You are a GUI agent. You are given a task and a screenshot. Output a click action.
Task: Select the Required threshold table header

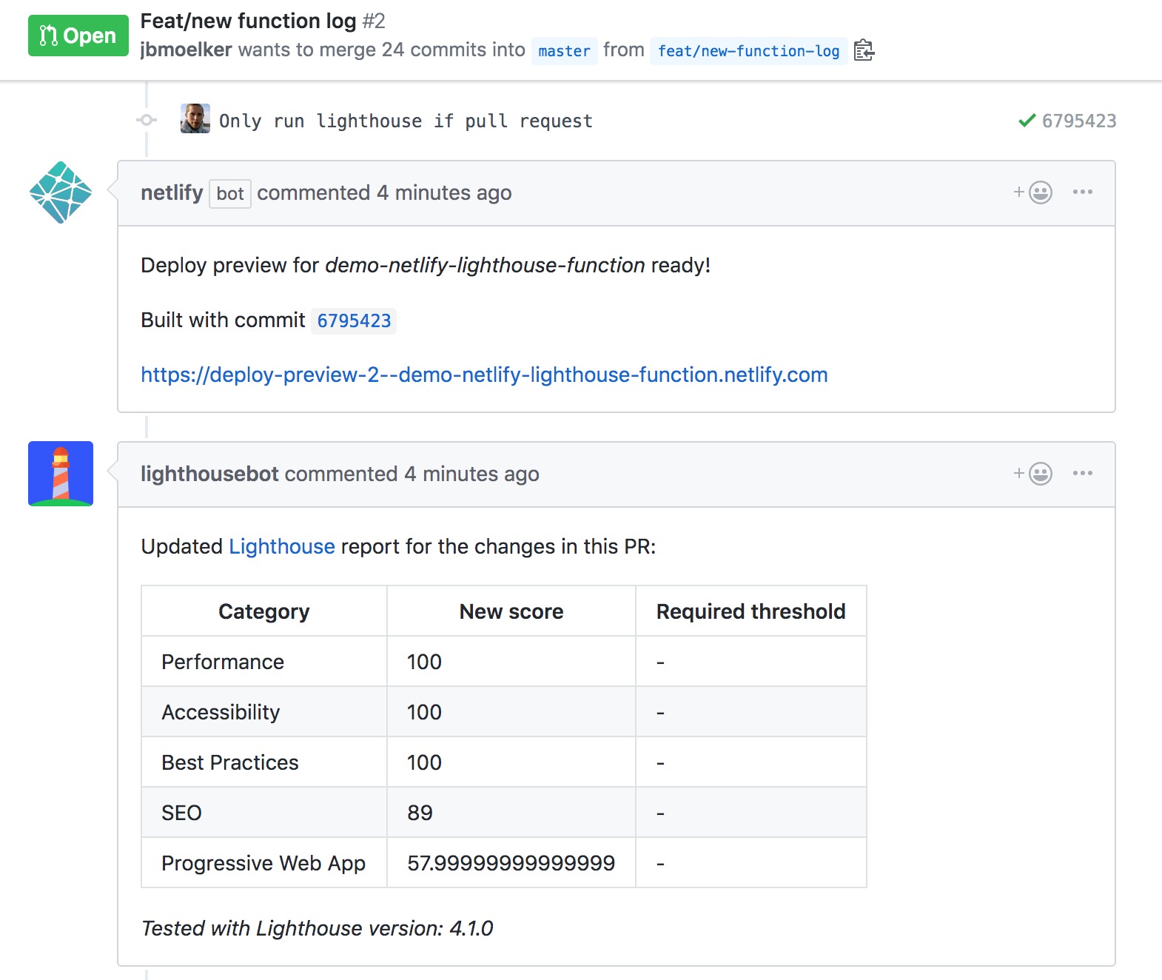point(750,611)
